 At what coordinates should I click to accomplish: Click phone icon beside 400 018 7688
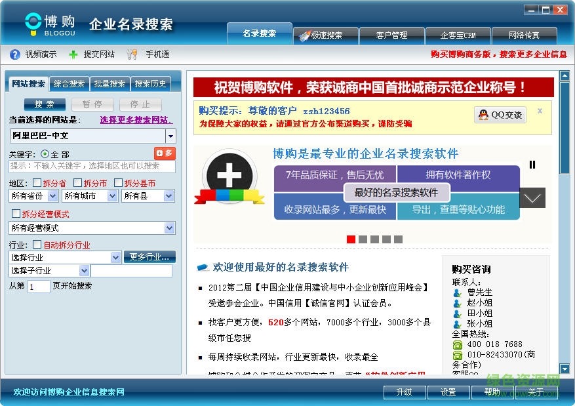click(458, 345)
